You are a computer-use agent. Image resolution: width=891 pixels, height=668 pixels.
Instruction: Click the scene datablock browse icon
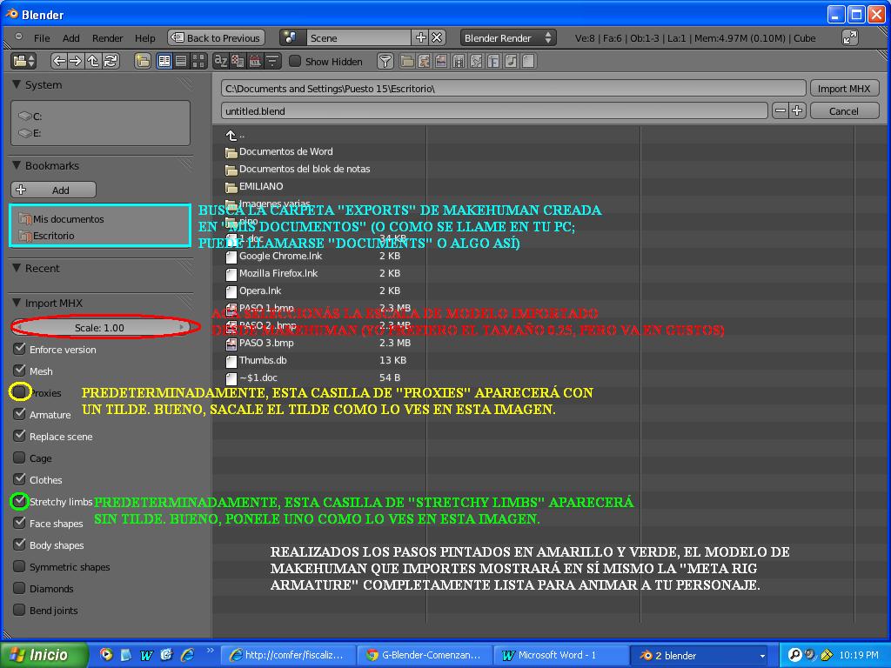click(292, 37)
